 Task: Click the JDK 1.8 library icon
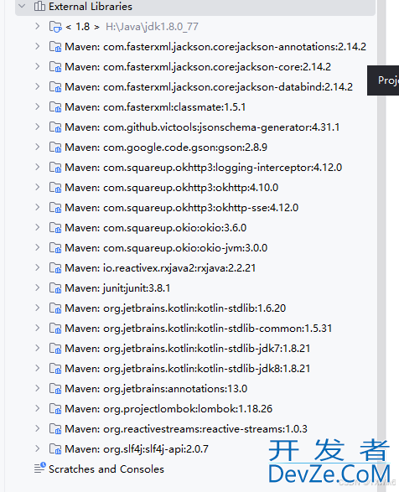[55, 27]
